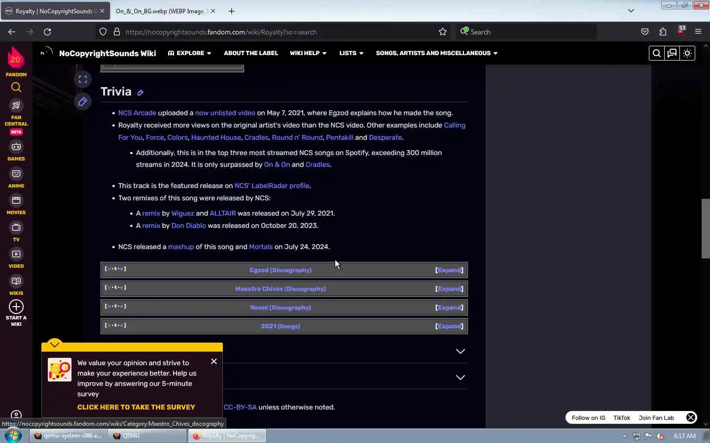The image size is (710, 443).
Task: Open the mashup link
Action: (x=181, y=247)
